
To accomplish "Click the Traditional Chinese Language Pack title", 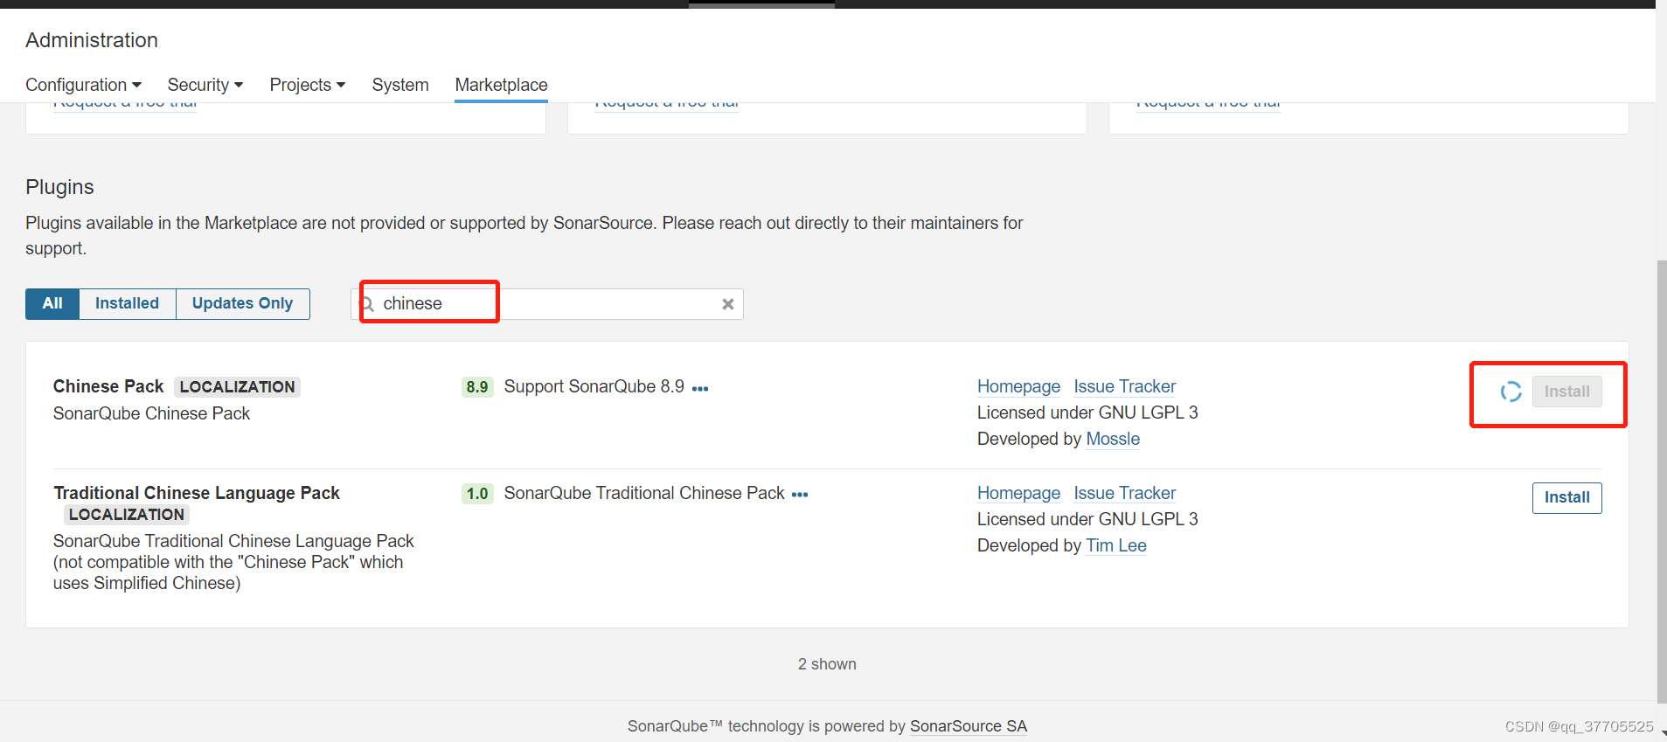I will pos(197,493).
